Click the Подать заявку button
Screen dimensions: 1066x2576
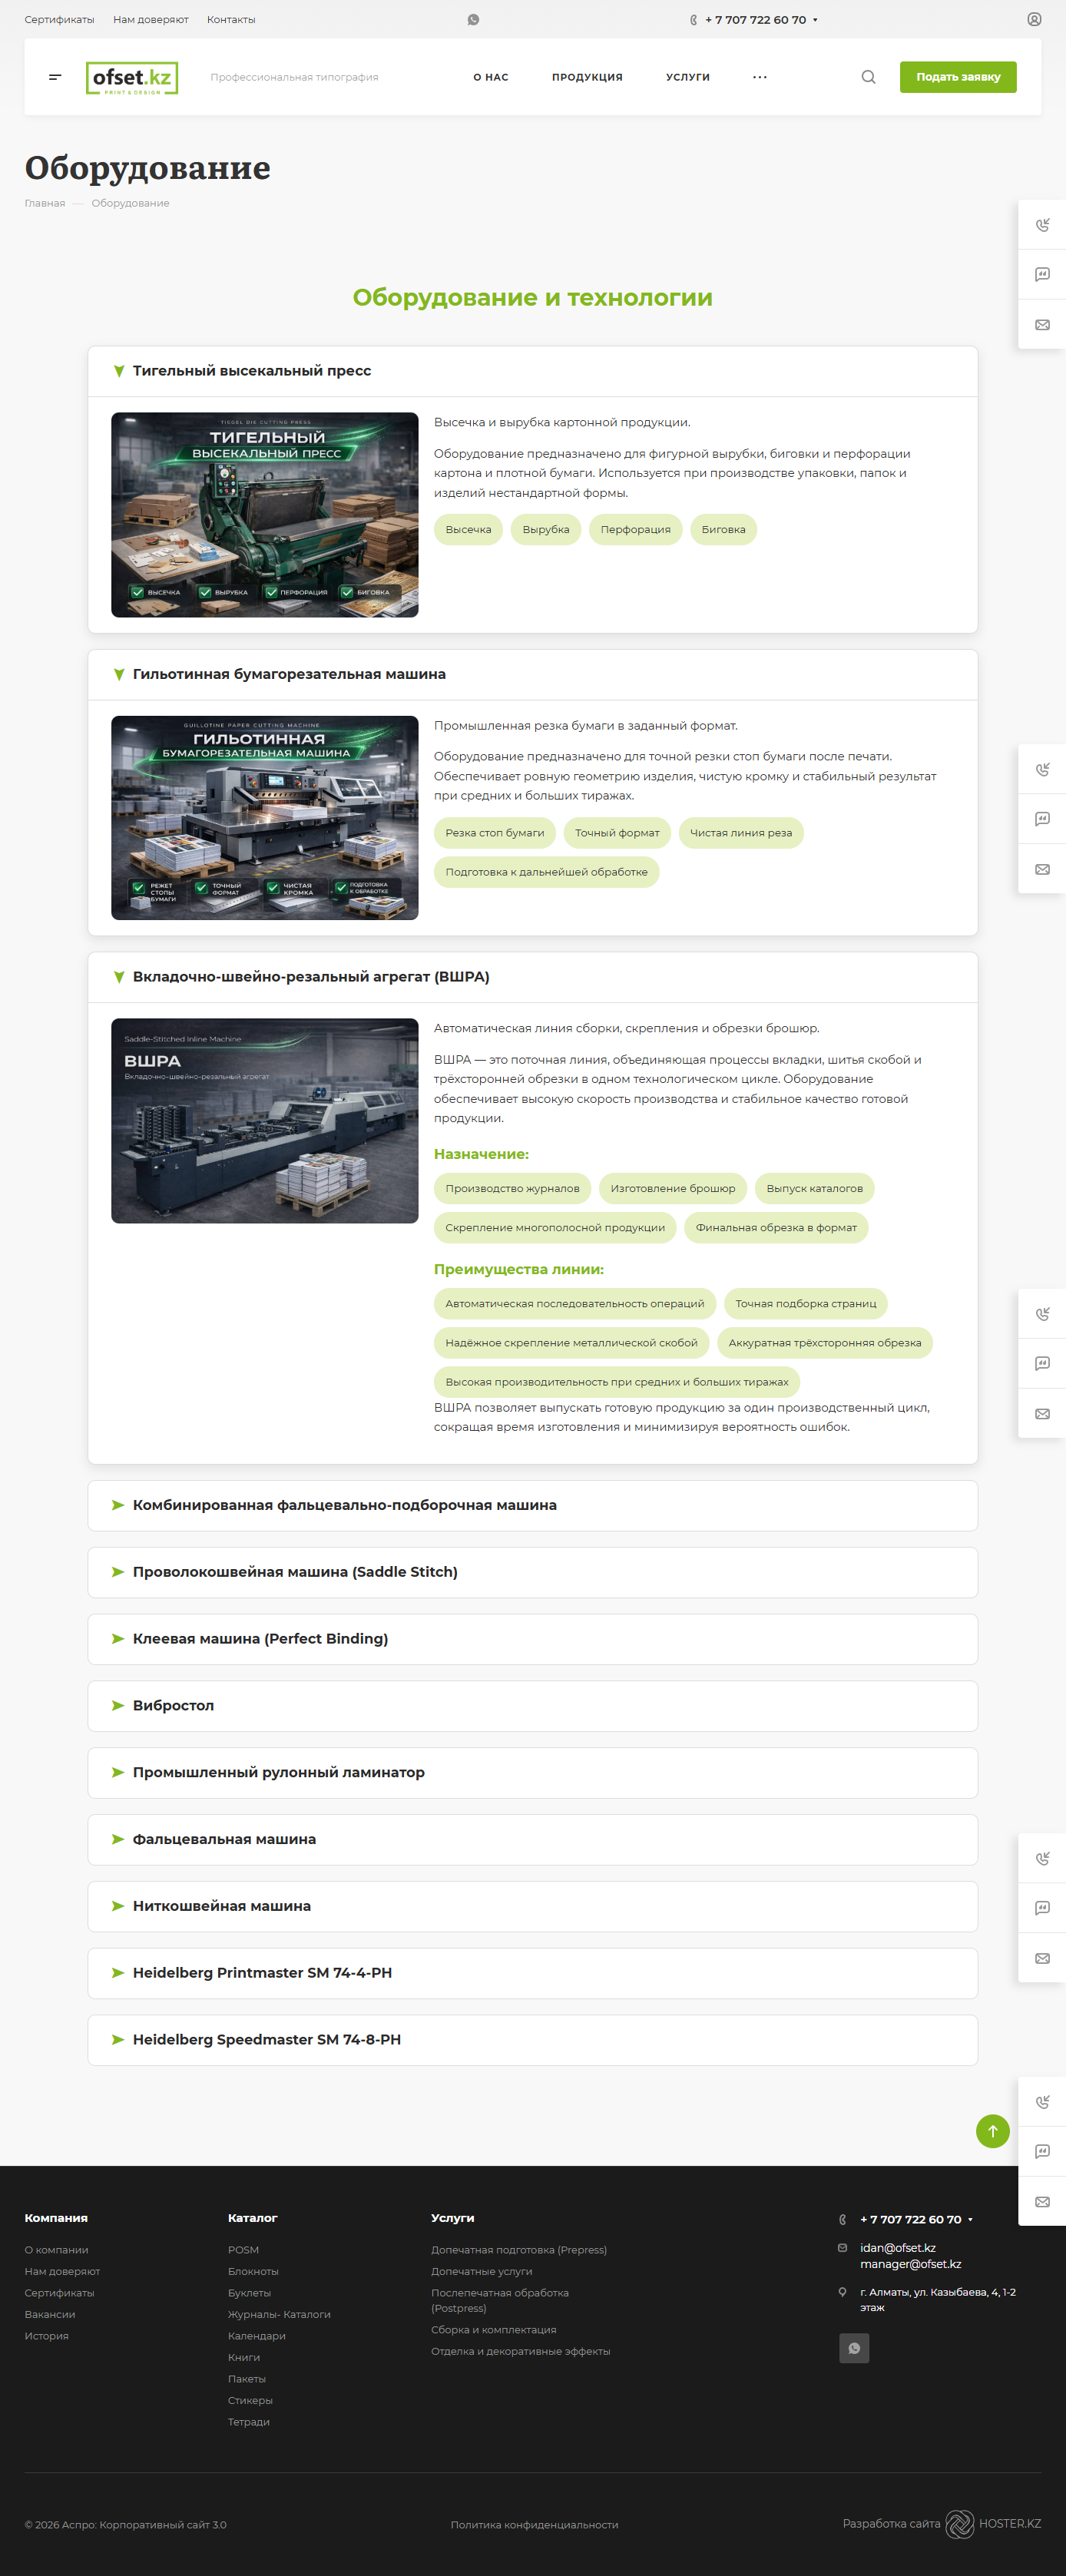(x=958, y=77)
